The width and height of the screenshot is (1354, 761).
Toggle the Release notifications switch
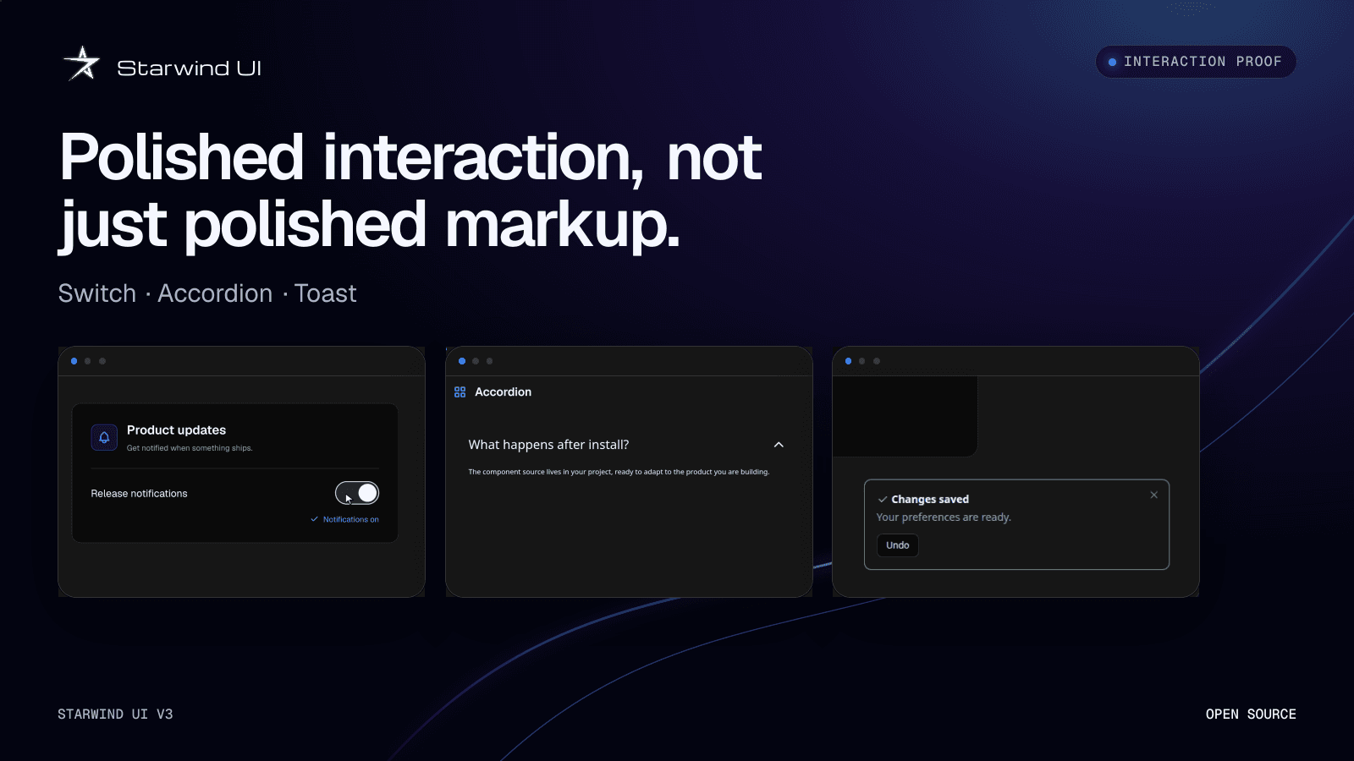357,493
